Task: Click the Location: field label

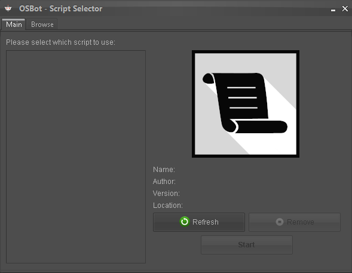Action: [x=168, y=205]
